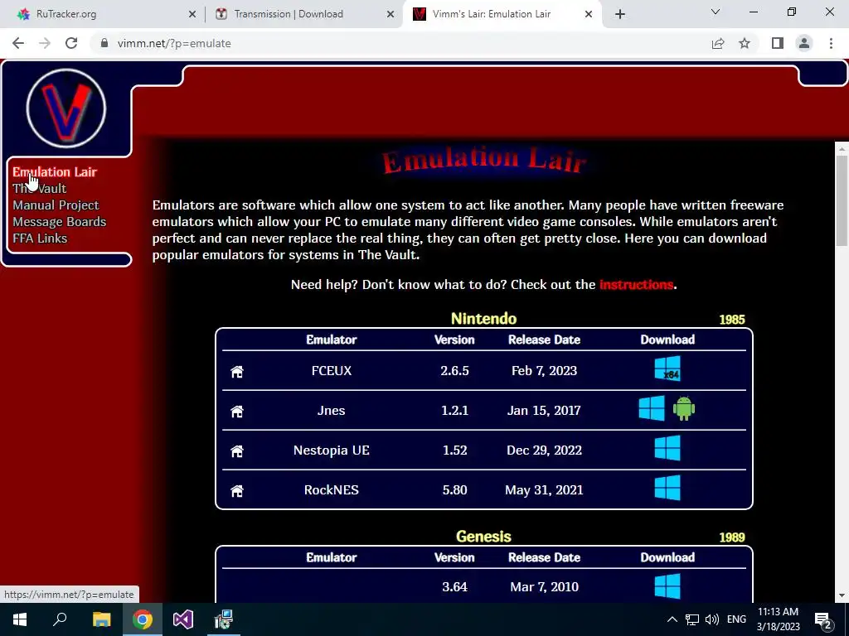Image resolution: width=849 pixels, height=636 pixels.
Task: Share this page from address bar
Action: (718, 43)
